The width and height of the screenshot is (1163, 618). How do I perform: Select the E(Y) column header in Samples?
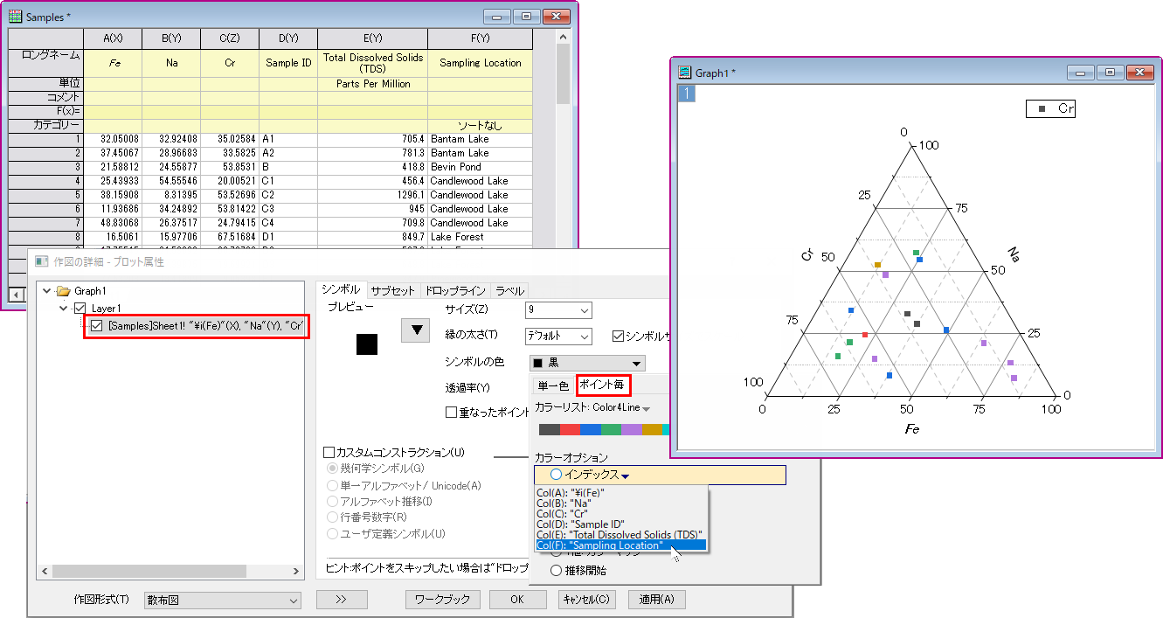click(x=372, y=38)
